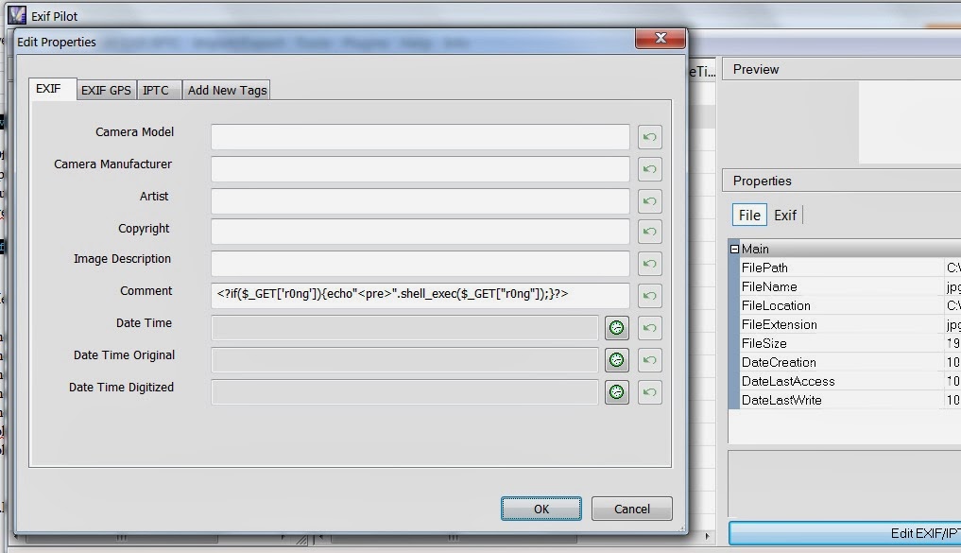Open the clock picker for Date Time Original
Image resolution: width=961 pixels, height=553 pixels.
[x=616, y=360]
